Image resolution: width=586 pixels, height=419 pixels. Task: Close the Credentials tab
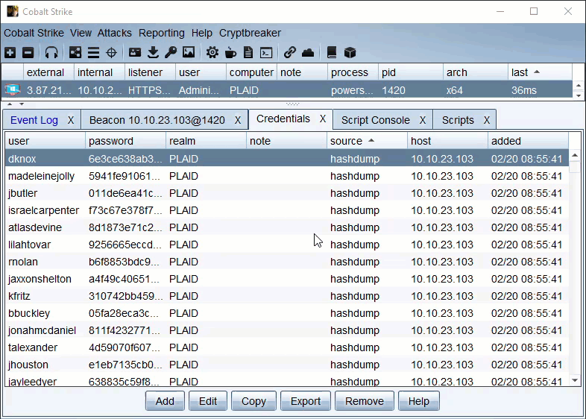pos(323,119)
